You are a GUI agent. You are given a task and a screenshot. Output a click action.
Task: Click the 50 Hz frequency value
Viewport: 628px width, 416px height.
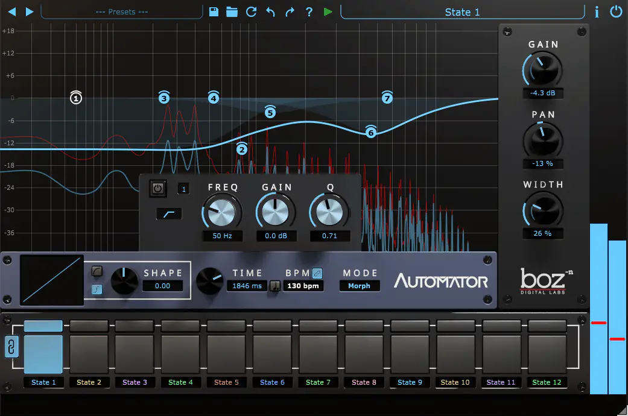coord(222,236)
